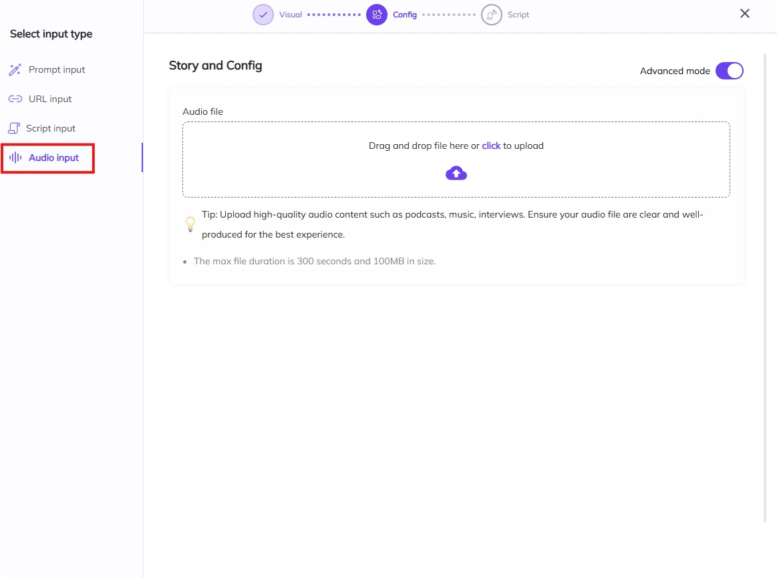777x578 pixels.
Task: Click the Script input scroll icon
Action: 14,128
